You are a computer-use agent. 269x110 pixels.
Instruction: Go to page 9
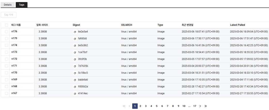178,106
